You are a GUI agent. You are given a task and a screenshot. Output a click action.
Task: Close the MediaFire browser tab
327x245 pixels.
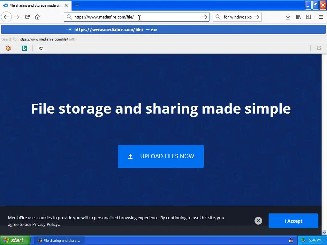click(x=66, y=5)
